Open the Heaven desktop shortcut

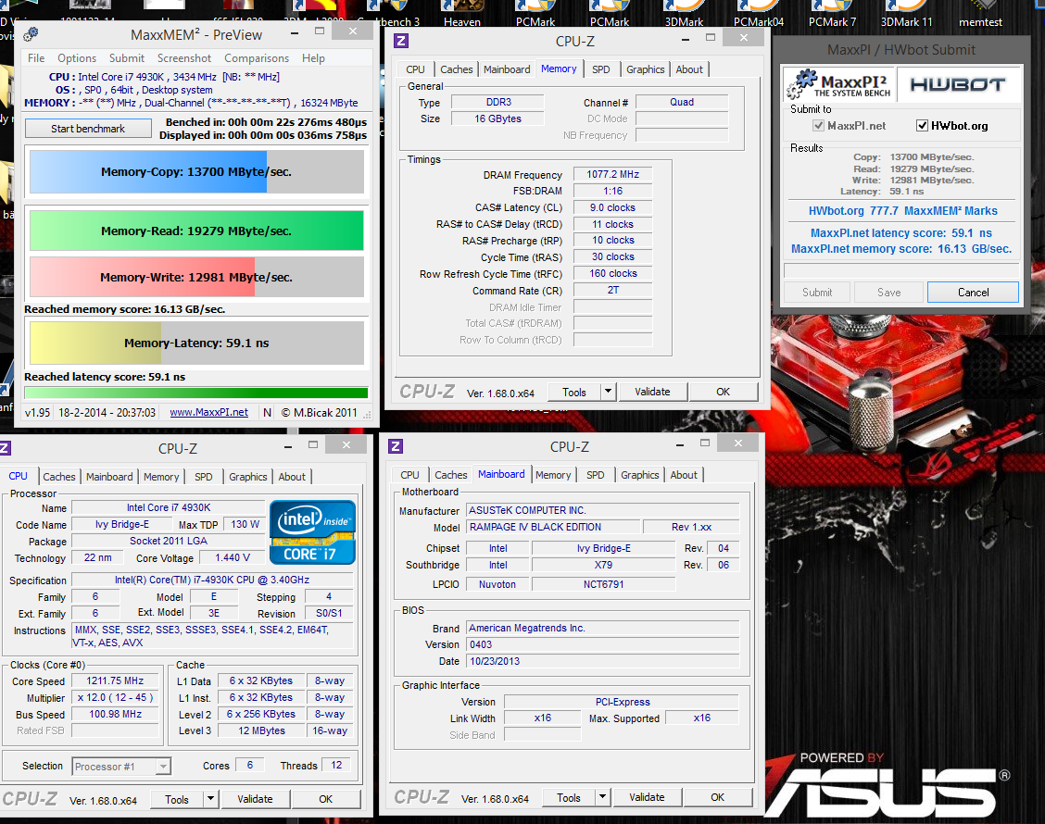click(x=462, y=15)
